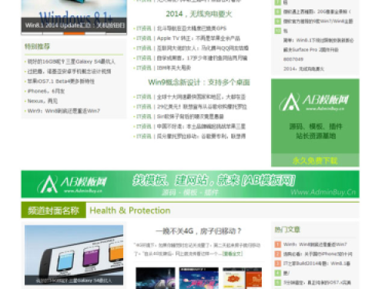Viewport: 385px width, 289px height.
Task: Open the 三星 Galaxy S4 recommended article
Action: (x=71, y=62)
